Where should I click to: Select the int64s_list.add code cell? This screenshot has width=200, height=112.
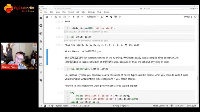[x=129, y=28]
